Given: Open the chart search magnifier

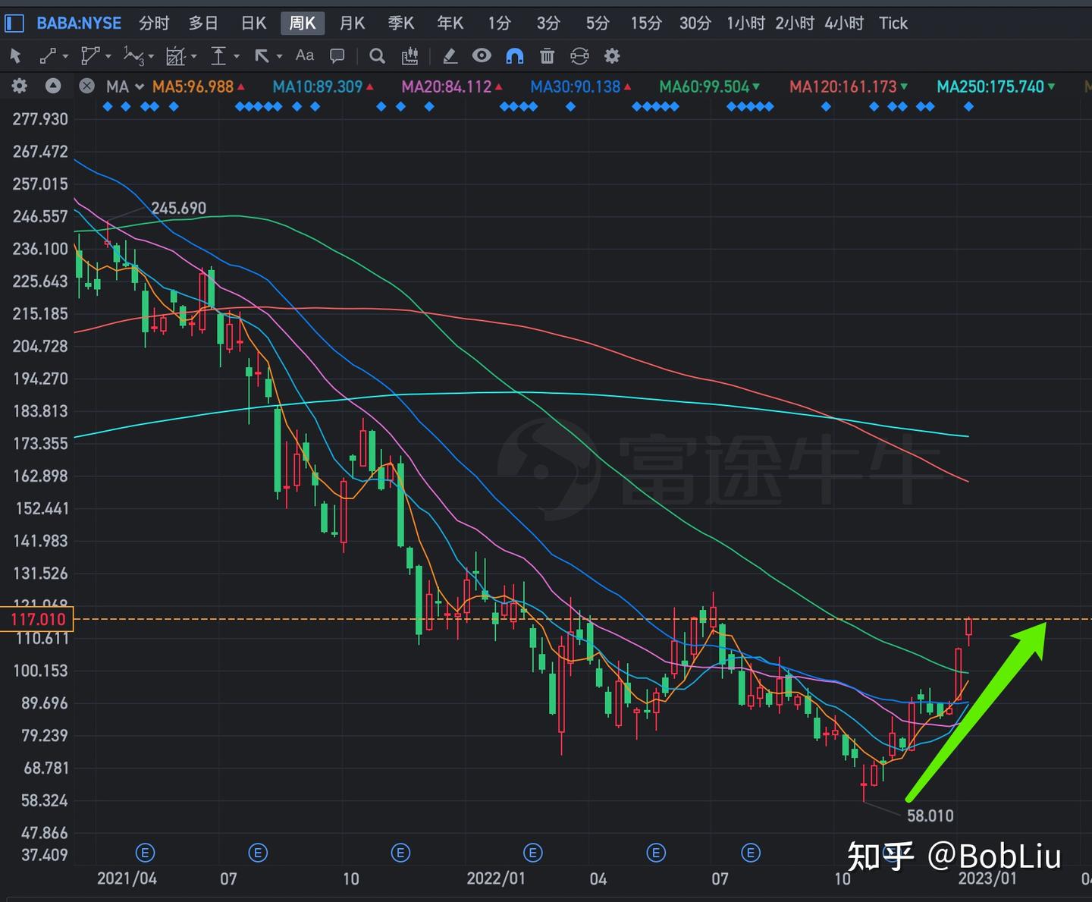Looking at the screenshot, I should 377,55.
